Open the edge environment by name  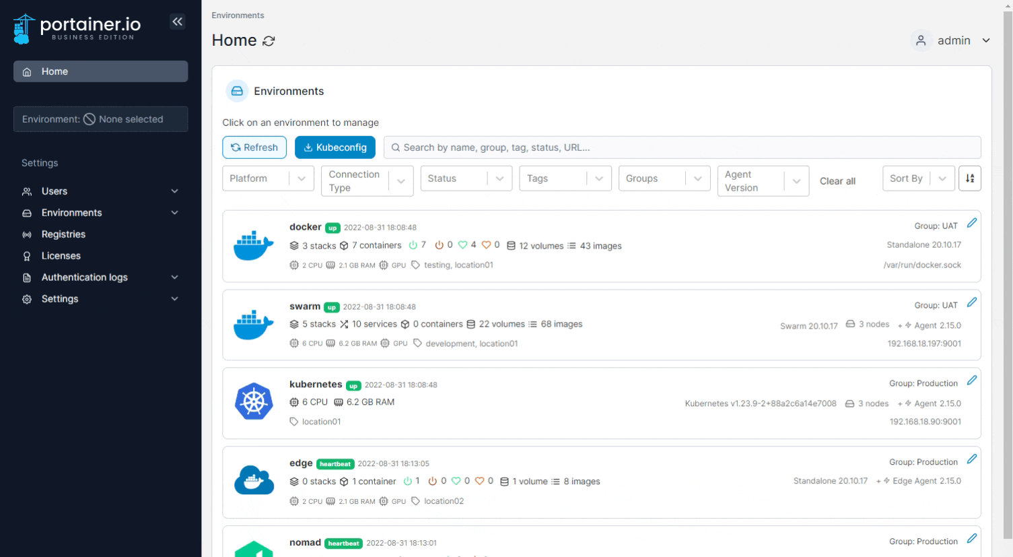coord(301,463)
